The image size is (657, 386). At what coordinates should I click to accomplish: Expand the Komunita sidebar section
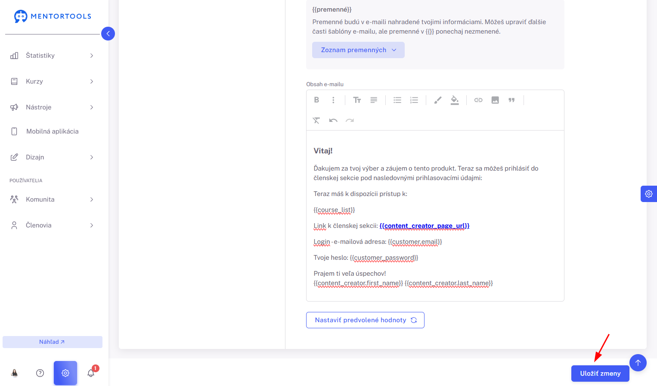[x=52, y=199]
